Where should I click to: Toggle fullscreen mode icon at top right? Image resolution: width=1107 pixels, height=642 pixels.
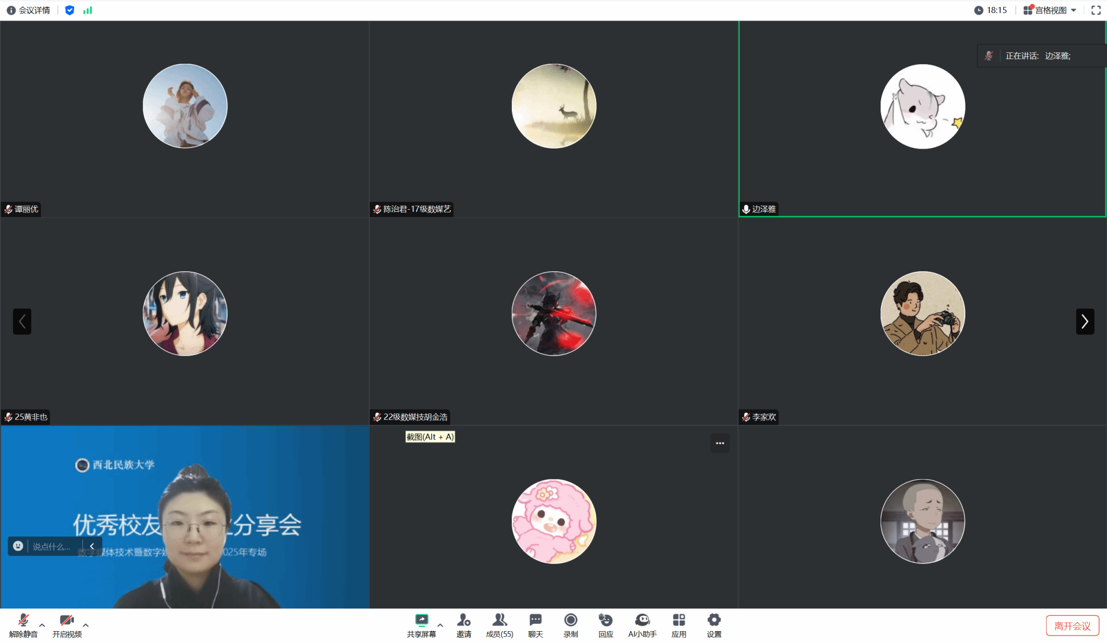[1096, 10]
